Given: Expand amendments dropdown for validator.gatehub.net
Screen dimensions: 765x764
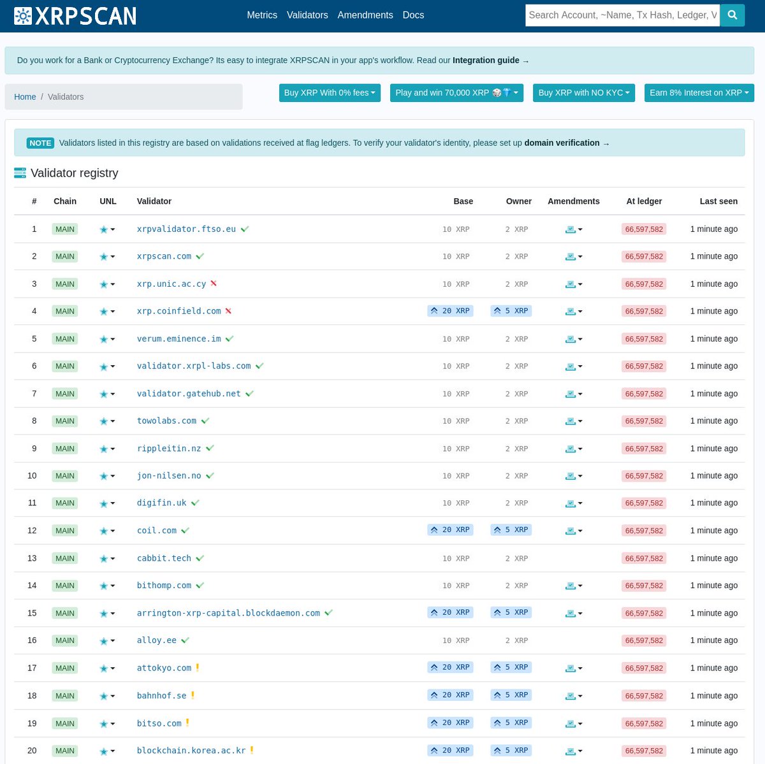Looking at the screenshot, I should coord(574,394).
